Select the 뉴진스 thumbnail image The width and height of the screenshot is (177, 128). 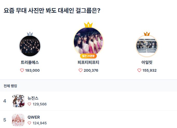18,101
